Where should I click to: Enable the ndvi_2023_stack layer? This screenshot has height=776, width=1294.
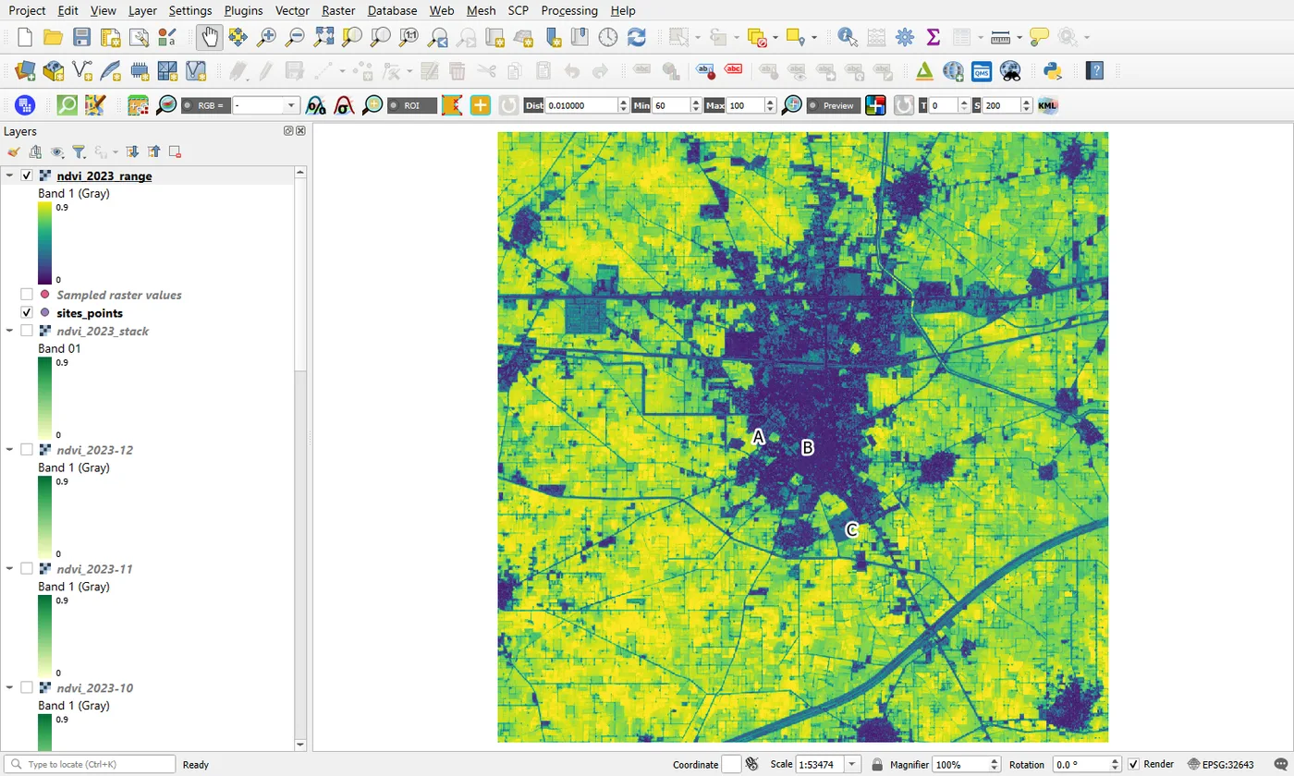click(x=27, y=331)
